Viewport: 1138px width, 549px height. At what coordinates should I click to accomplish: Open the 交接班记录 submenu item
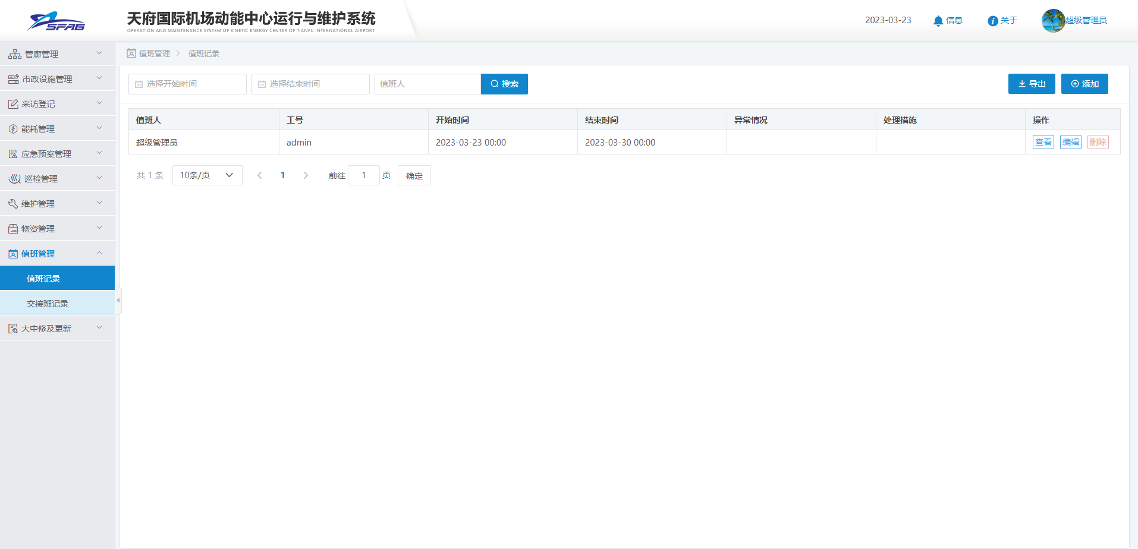pyautogui.click(x=48, y=304)
